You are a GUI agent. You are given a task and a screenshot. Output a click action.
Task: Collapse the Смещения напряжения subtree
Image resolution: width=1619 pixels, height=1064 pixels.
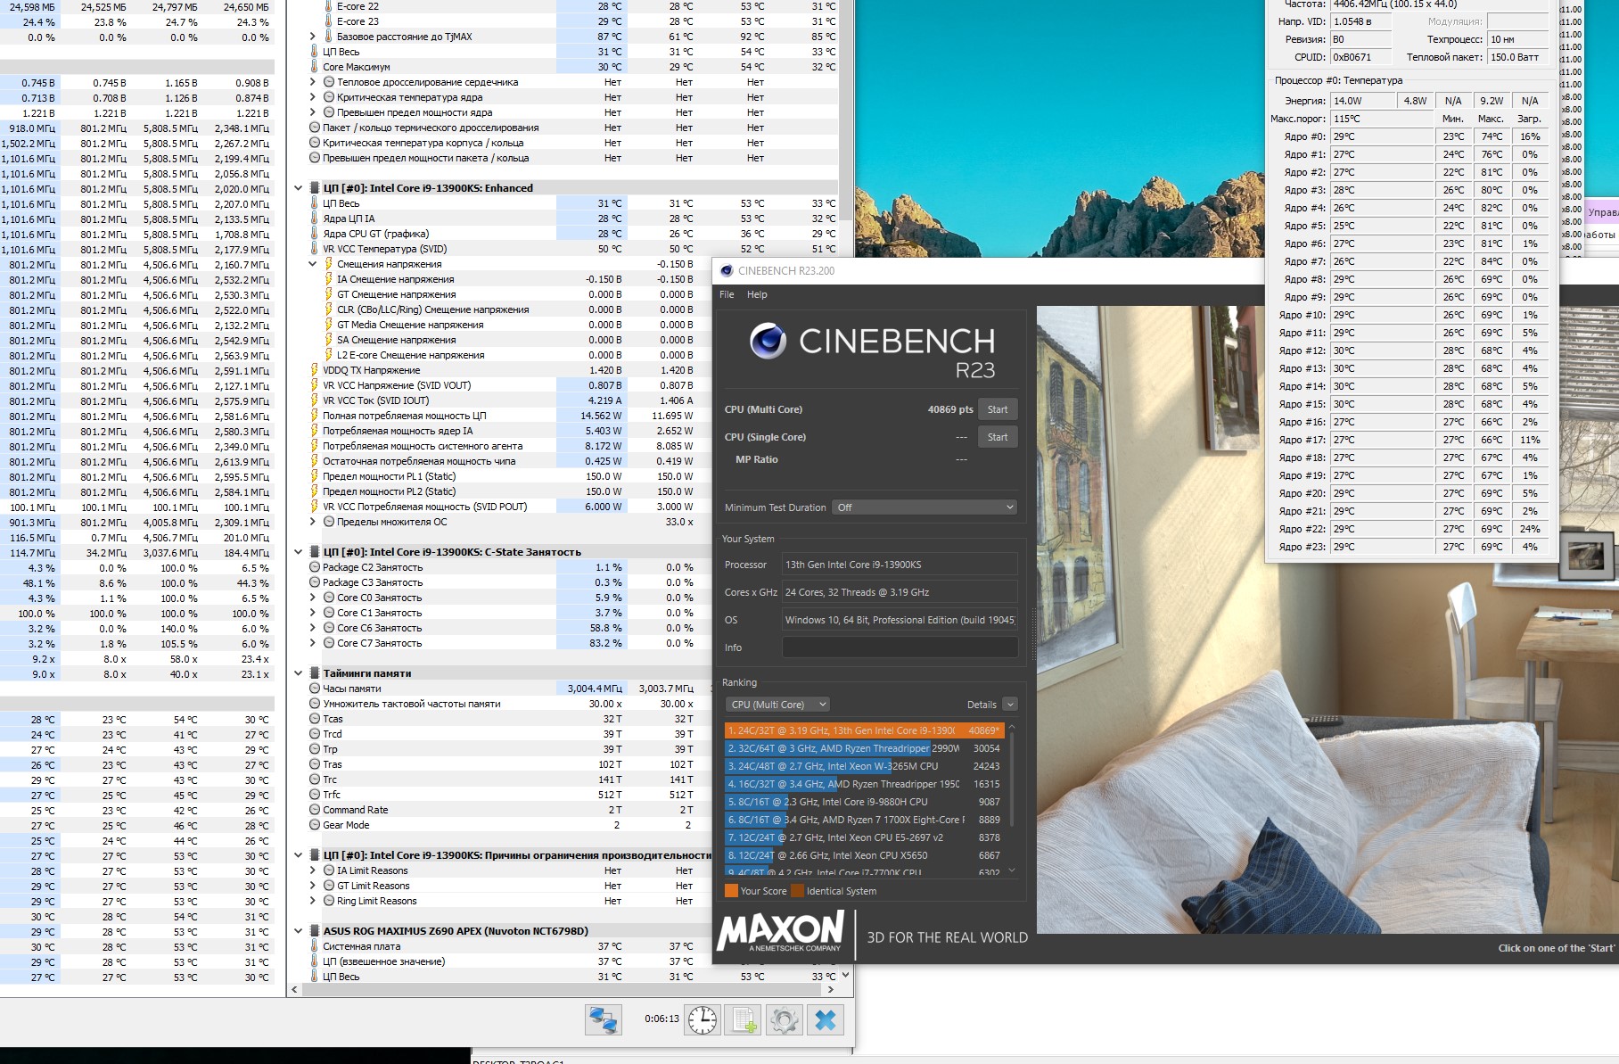click(313, 264)
